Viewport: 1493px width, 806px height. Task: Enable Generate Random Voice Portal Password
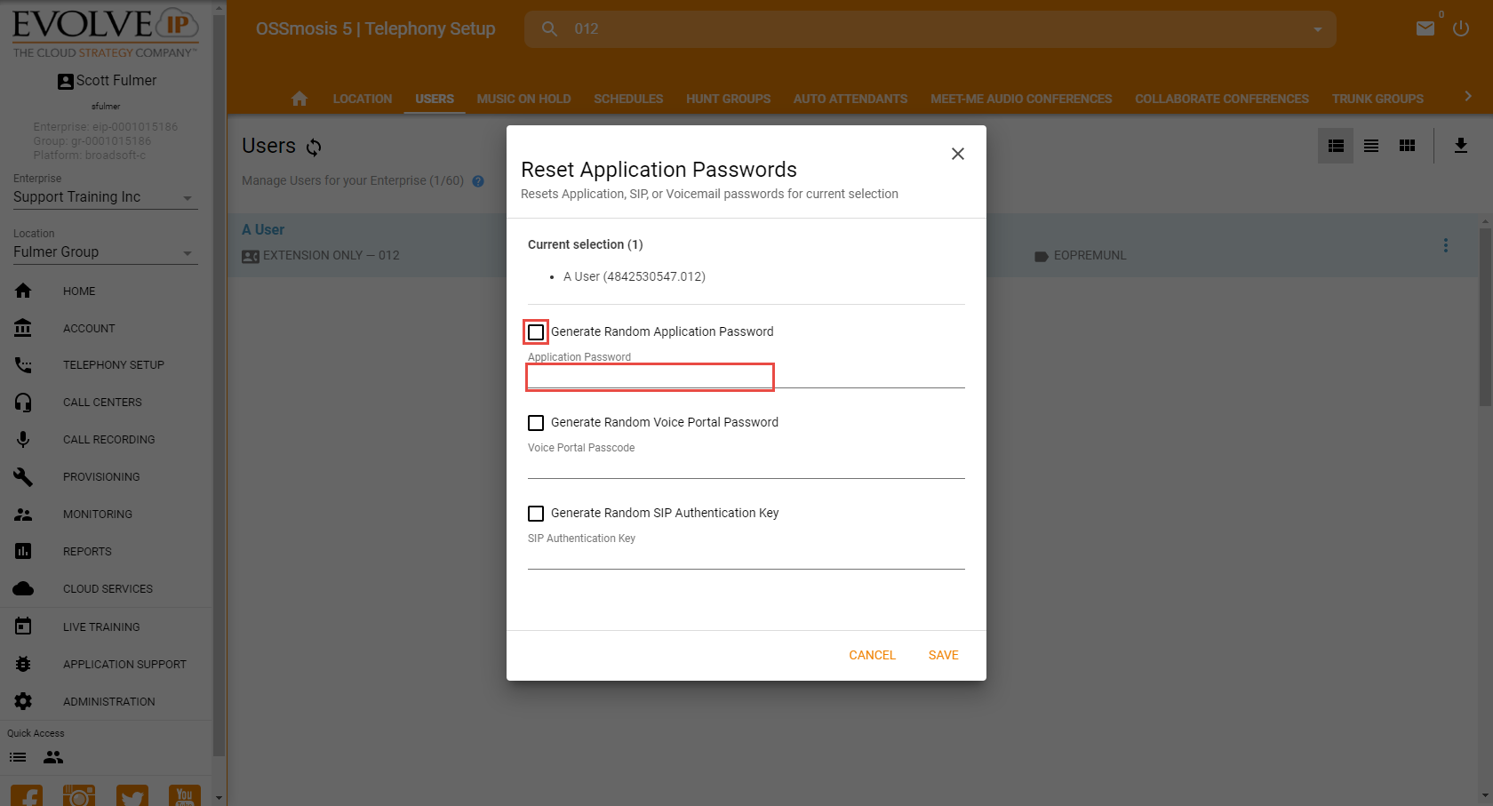tap(536, 423)
